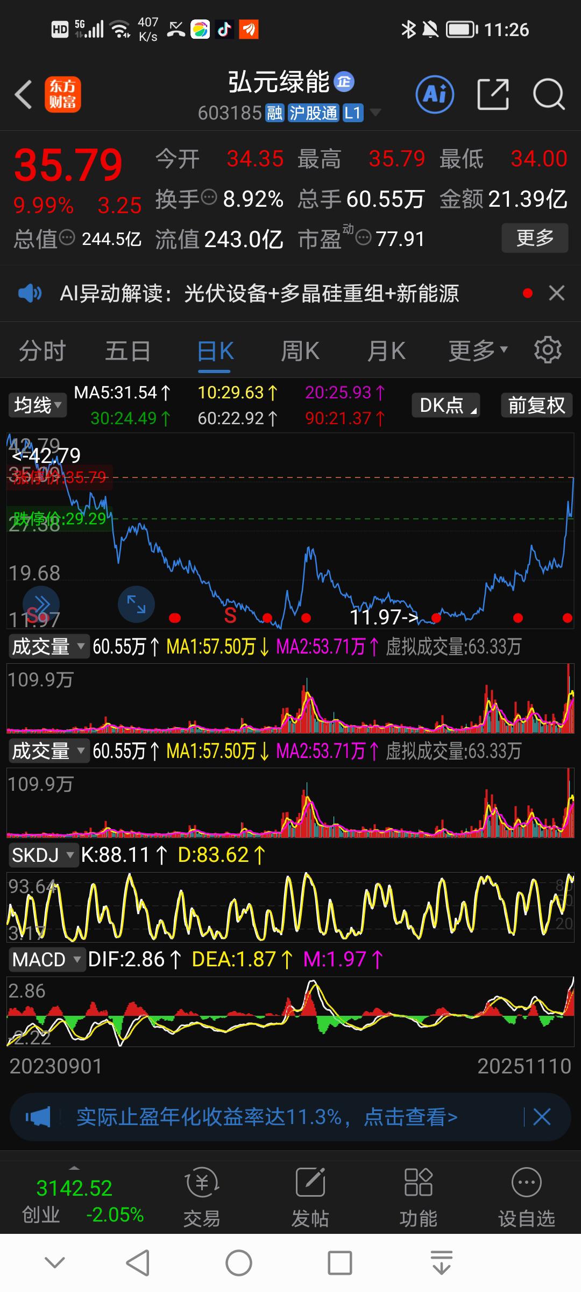The image size is (581, 1292).
Task: Expand the 更多 chart period dropdown
Action: click(478, 352)
